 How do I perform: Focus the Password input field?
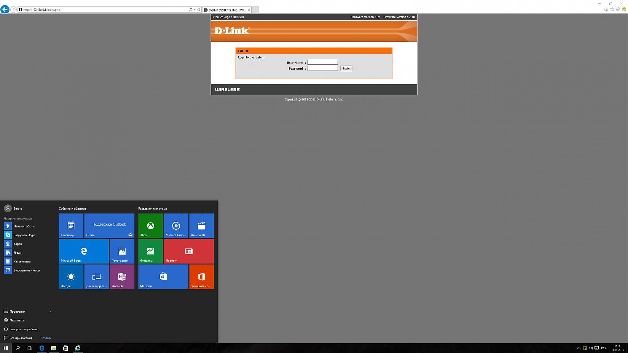click(x=323, y=68)
